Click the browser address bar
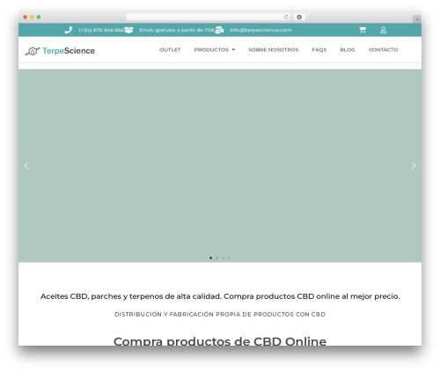440x372 pixels. [x=209, y=17]
